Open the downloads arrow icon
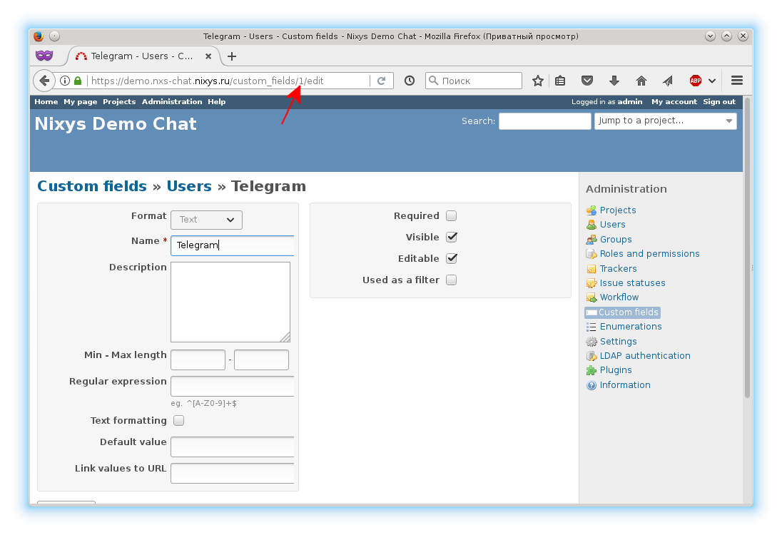Image resolution: width=782 pixels, height=535 pixels. (614, 81)
